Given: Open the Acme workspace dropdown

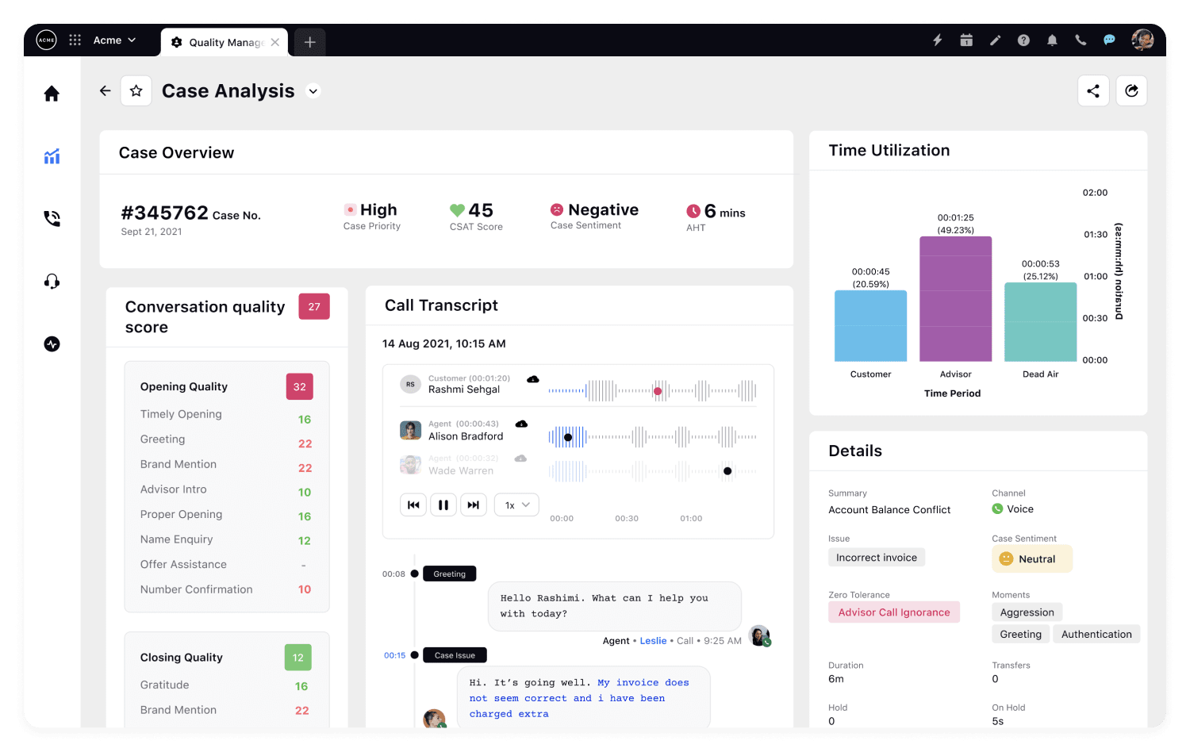Looking at the screenshot, I should coord(113,40).
